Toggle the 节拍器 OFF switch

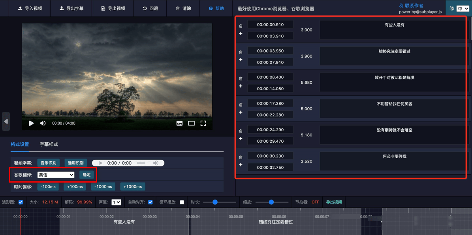click(x=315, y=202)
